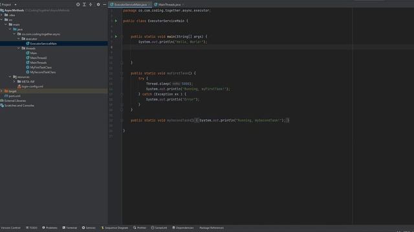
Task: Expand the META-INF folder
Action: [14, 82]
